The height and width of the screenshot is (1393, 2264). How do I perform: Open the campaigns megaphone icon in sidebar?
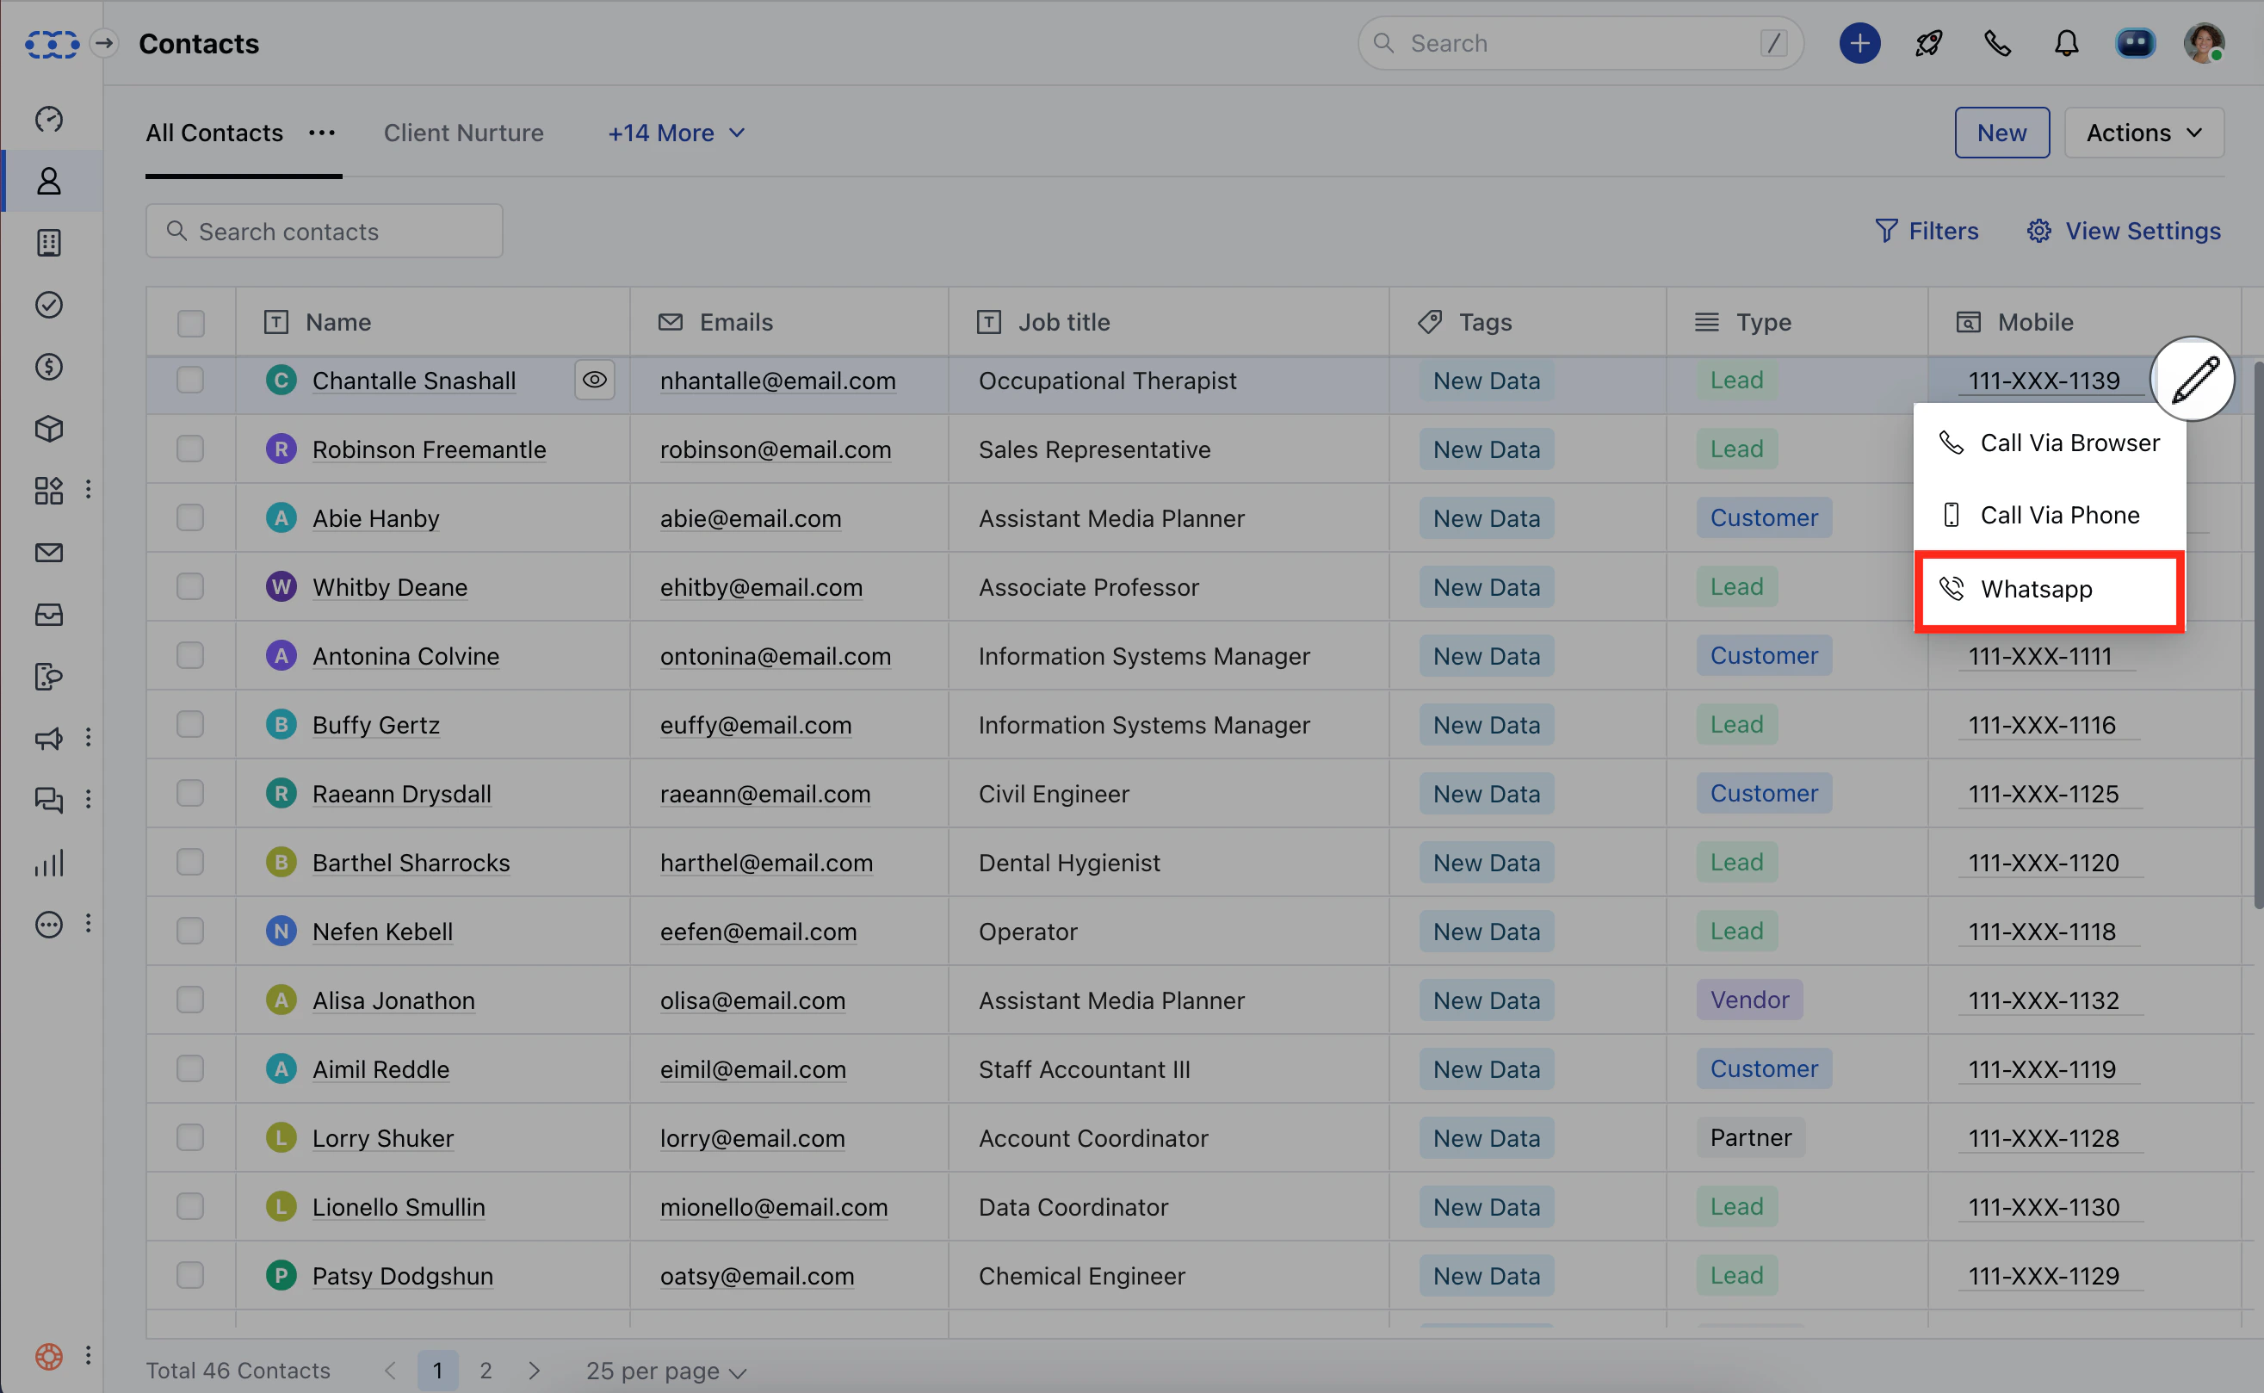[49, 738]
